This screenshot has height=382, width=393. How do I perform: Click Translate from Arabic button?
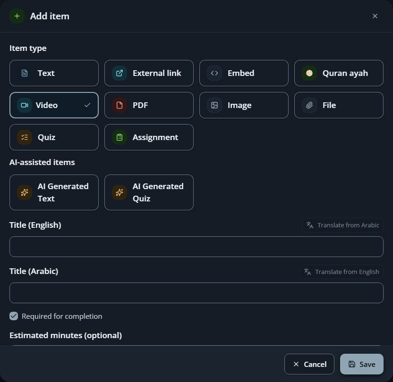[342, 225]
